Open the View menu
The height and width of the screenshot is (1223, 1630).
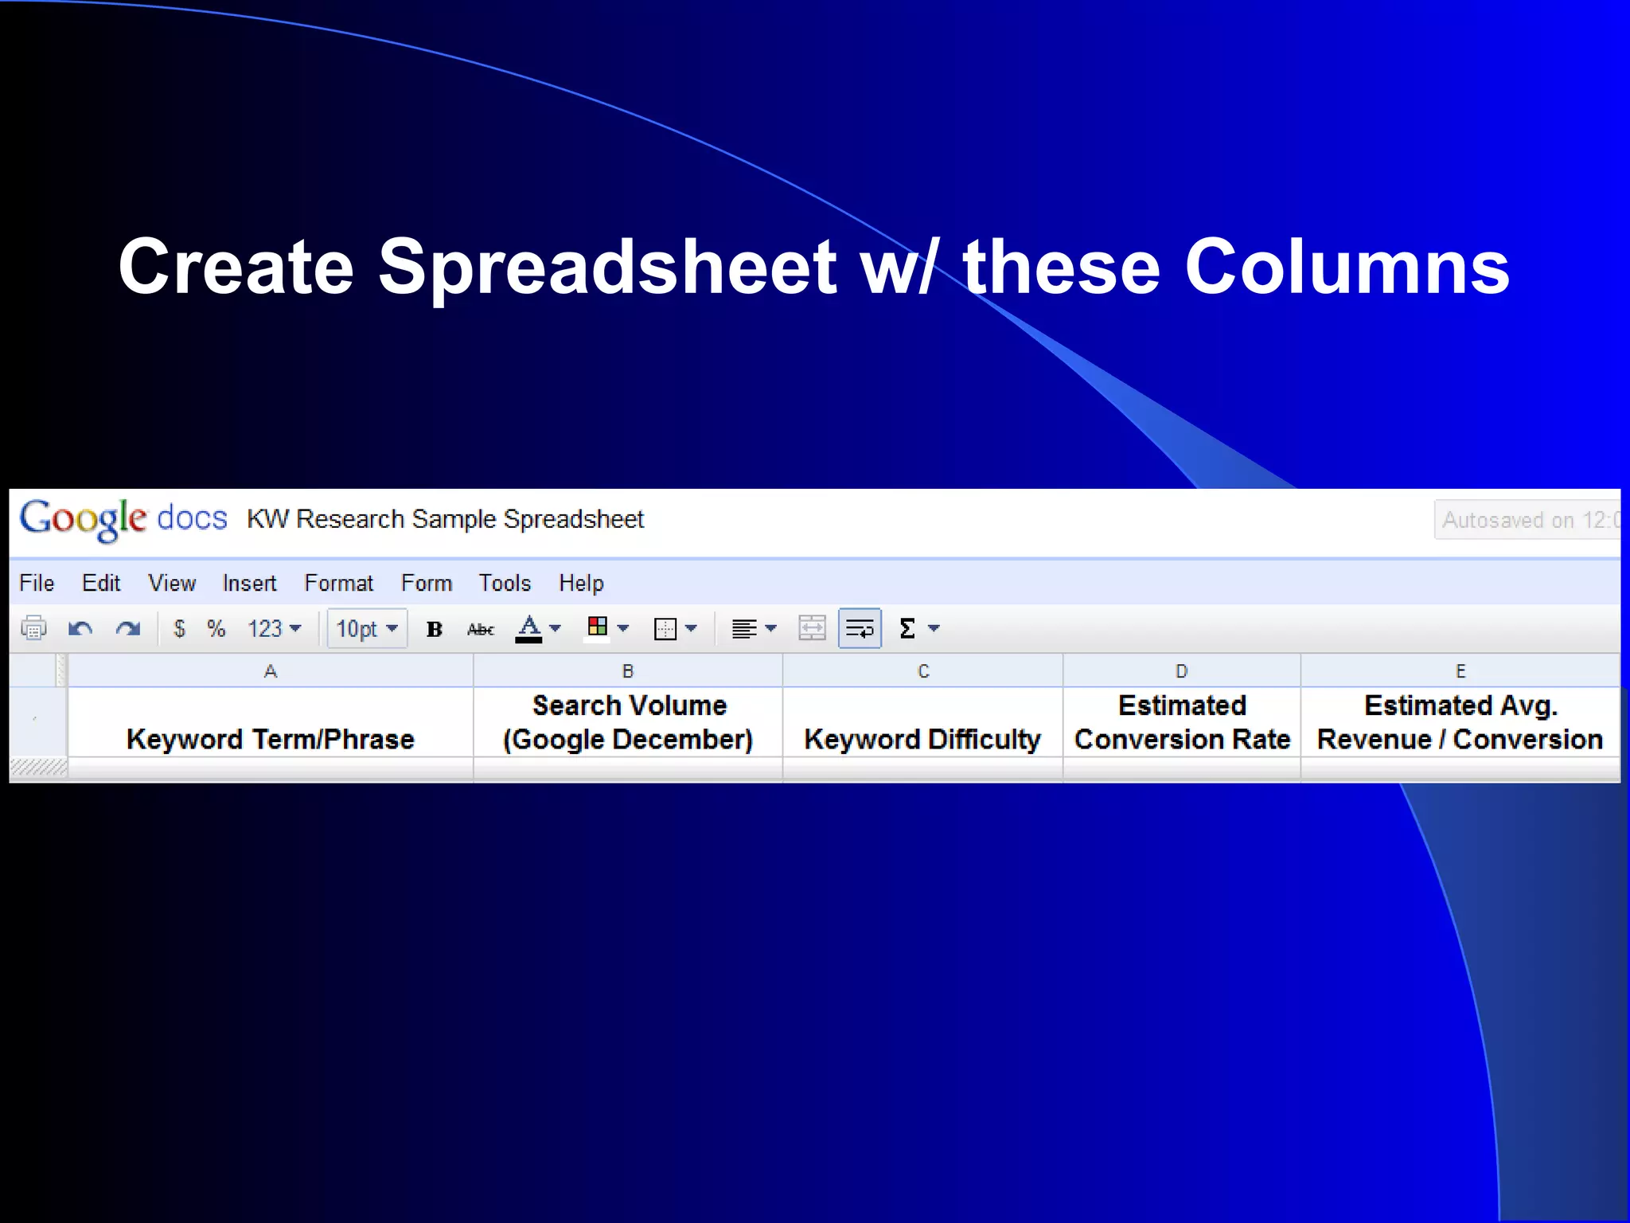172,583
